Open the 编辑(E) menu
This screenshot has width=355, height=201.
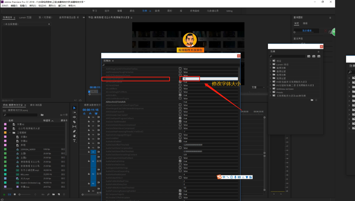[14, 6]
